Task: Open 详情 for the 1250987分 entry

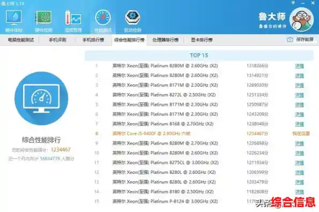Action: coord(299,104)
